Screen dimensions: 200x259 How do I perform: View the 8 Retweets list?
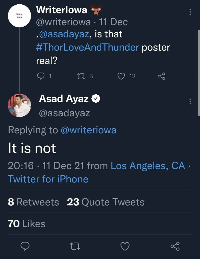click(x=33, y=202)
